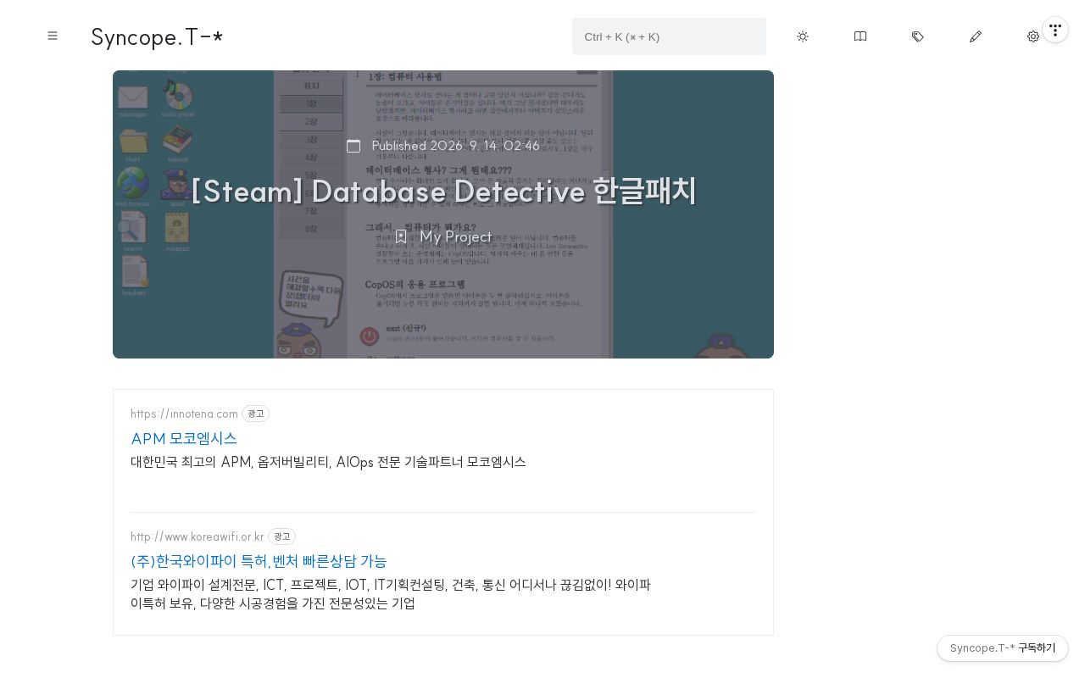The width and height of the screenshot is (1085, 678).
Task: Click the Syncope.T-* 구독하기 subscribe button
Action: 1003,648
